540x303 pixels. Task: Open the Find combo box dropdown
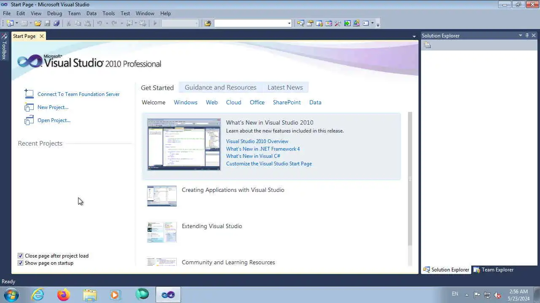[289, 24]
